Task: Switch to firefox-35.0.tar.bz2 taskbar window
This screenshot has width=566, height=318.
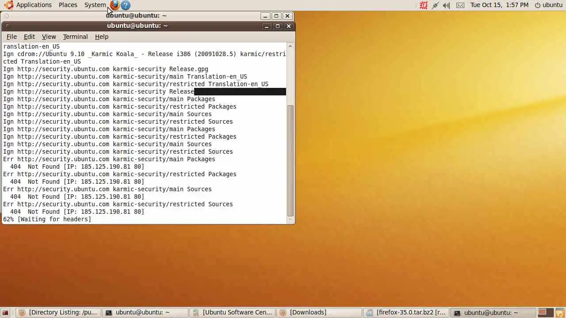Action: click(x=406, y=312)
